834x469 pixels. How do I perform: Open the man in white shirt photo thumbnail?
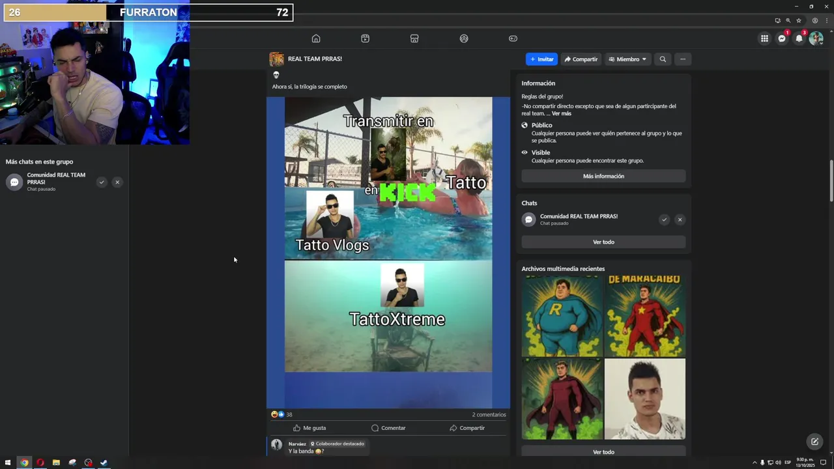[x=645, y=399]
